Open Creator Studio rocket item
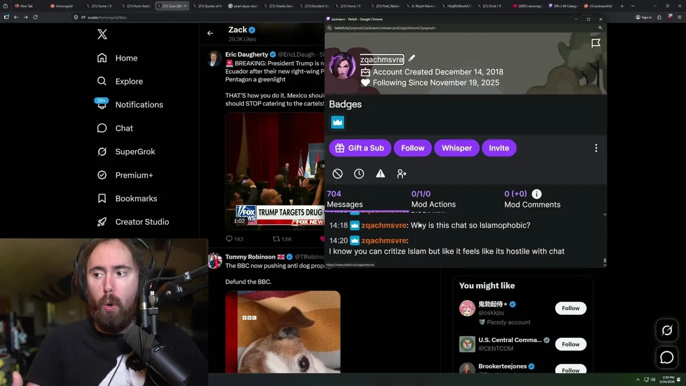The image size is (686, 386). 133,222
